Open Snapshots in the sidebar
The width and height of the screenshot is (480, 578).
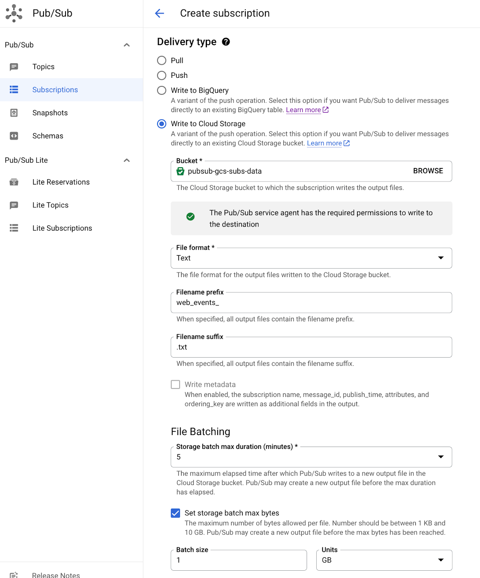71,113
